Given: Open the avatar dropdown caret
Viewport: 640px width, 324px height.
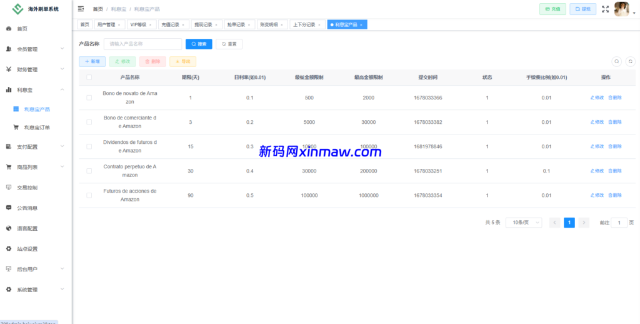Looking at the screenshot, I should (634, 13).
